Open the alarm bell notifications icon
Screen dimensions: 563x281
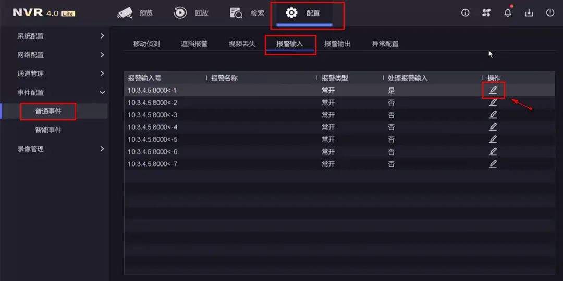tap(508, 13)
